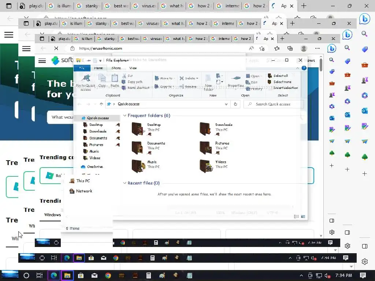The width and height of the screenshot is (375, 281).
Task: Switch to the Share ribbon tab
Action: (x=116, y=68)
